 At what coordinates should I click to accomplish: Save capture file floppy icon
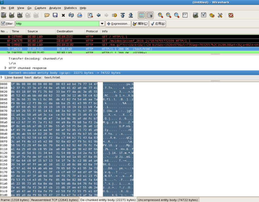tap(55, 15)
